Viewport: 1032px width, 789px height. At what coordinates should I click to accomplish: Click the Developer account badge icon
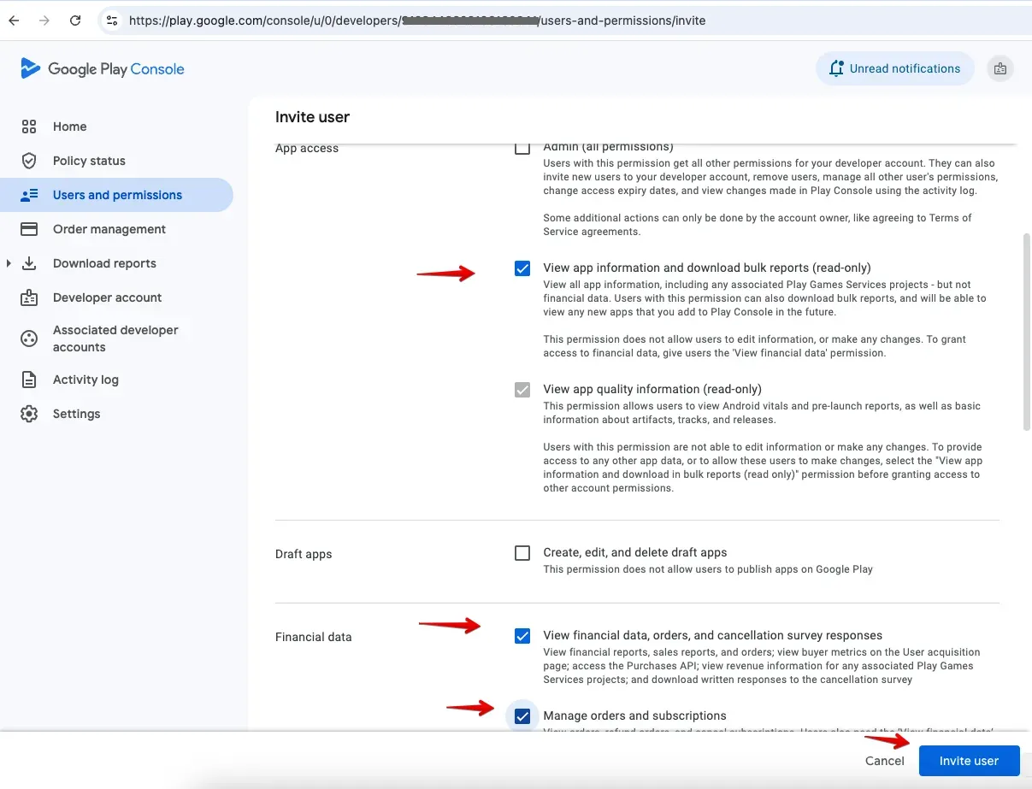[x=29, y=297]
